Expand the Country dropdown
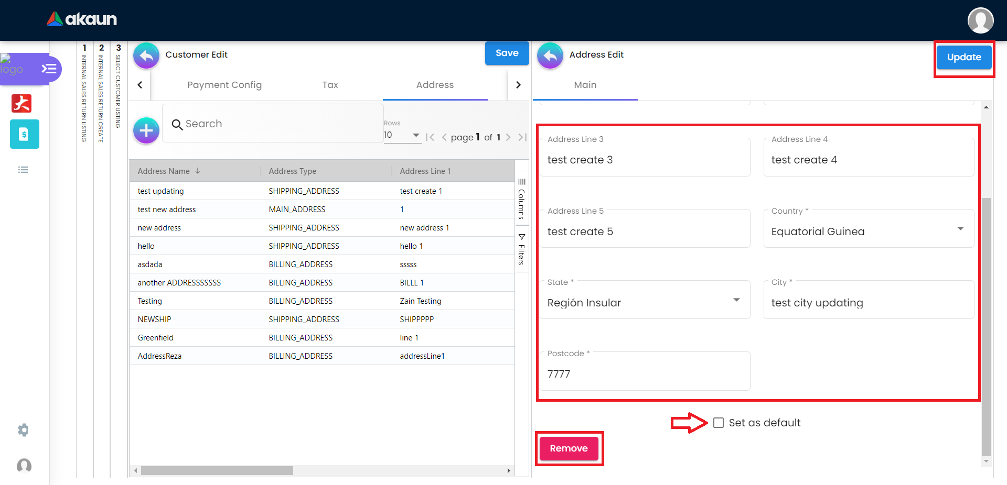Viewport: 1007px width, 485px height. [960, 229]
